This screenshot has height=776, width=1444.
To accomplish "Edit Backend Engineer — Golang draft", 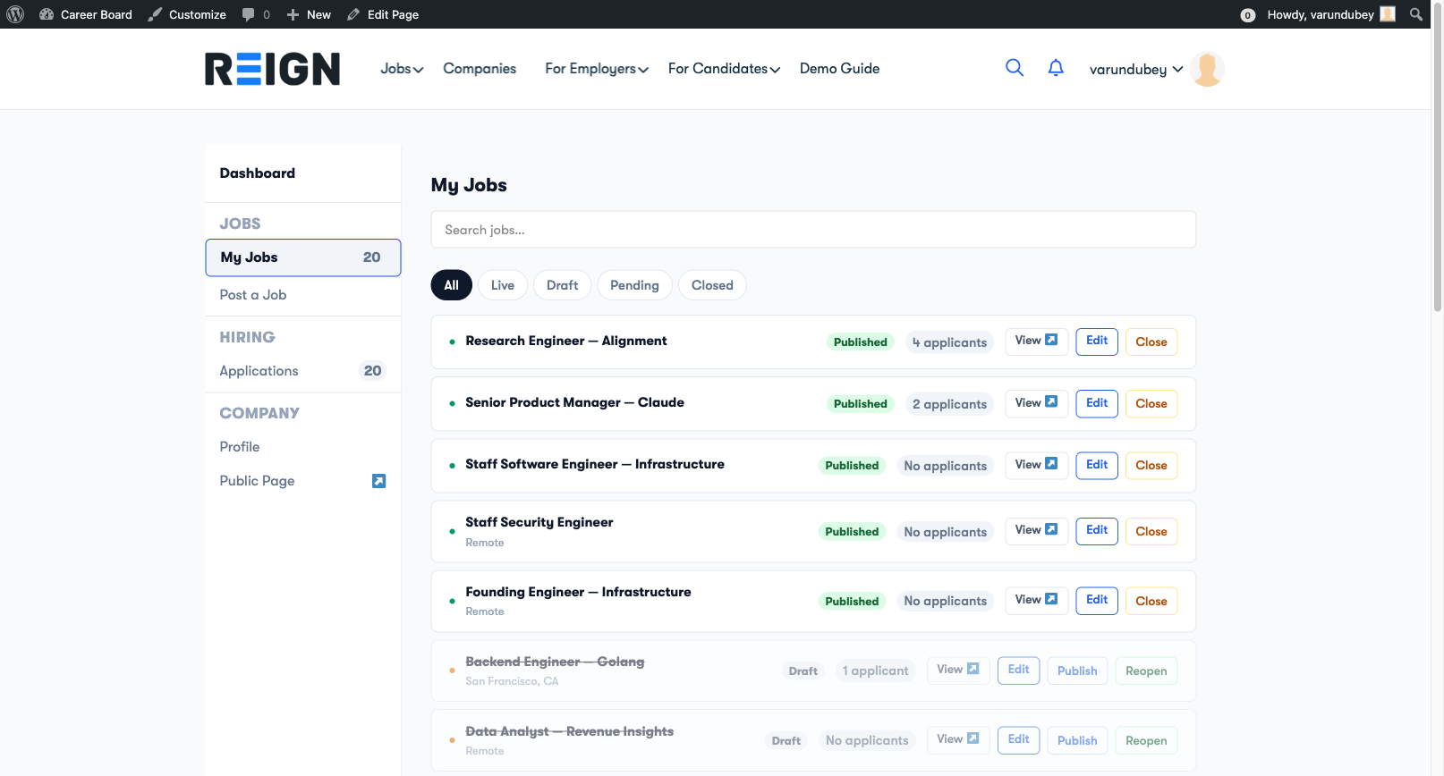I will [1018, 670].
